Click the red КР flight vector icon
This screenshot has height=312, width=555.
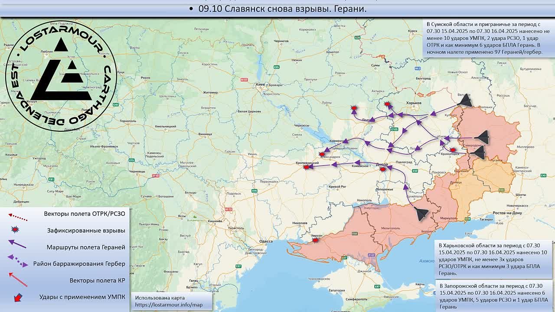(x=18, y=279)
